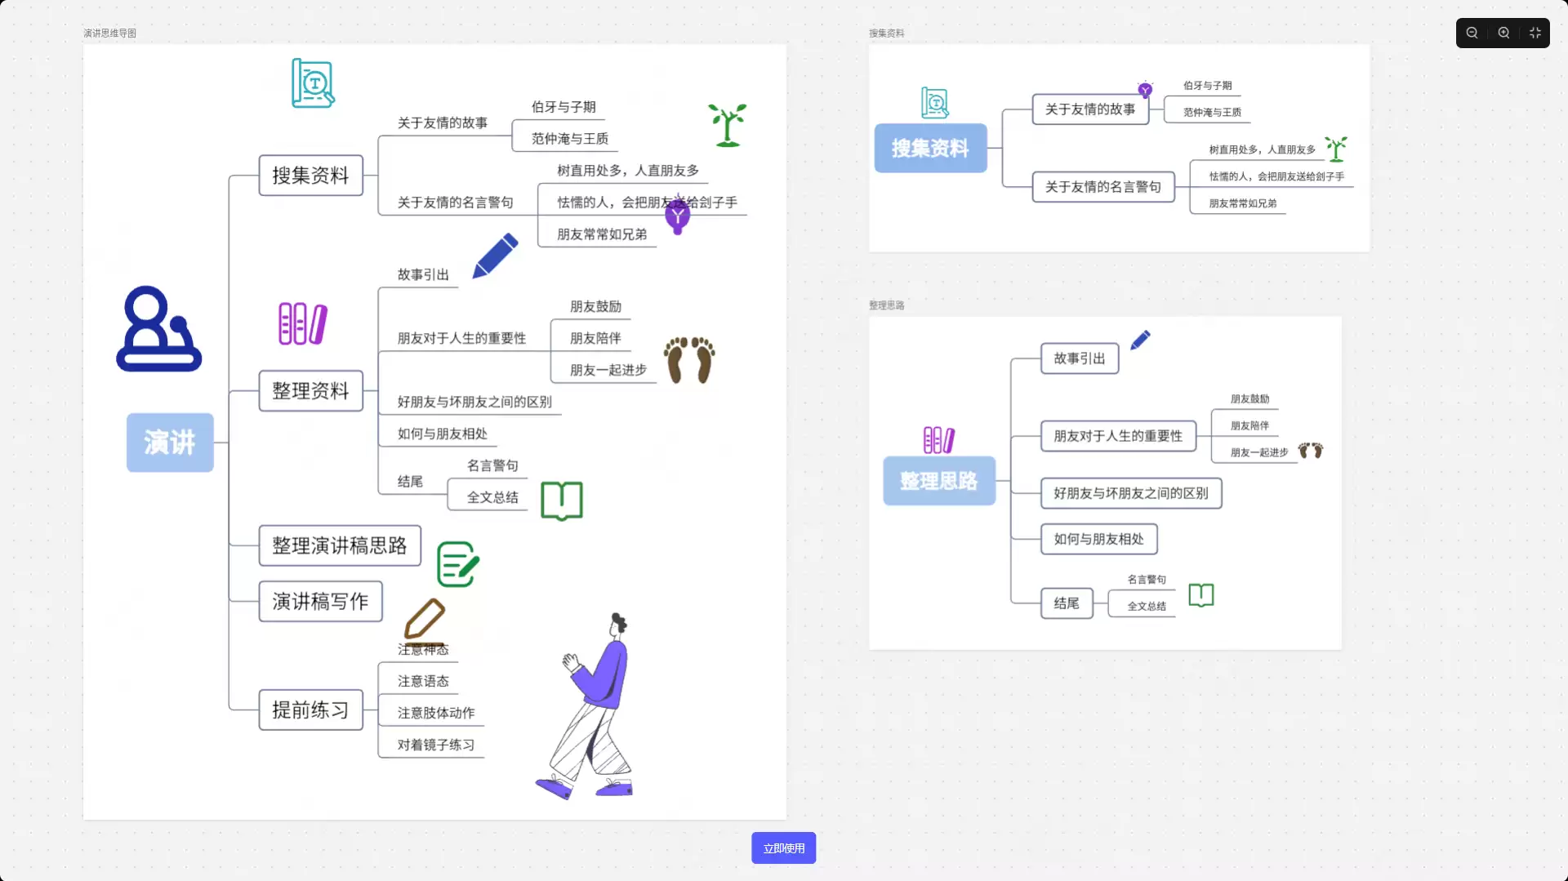The height and width of the screenshot is (881, 1568).
Task: Click the 立即使用 button
Action: point(783,848)
